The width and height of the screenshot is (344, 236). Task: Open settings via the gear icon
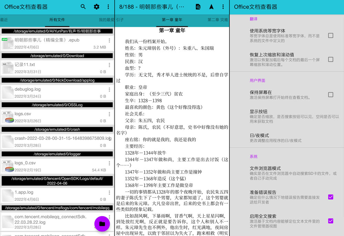97,7
